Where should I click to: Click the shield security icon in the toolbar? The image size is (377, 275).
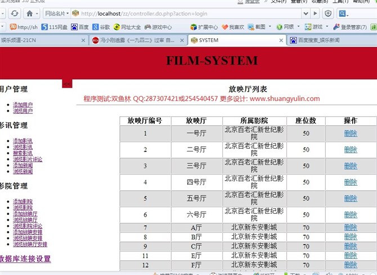[x=328, y=13]
